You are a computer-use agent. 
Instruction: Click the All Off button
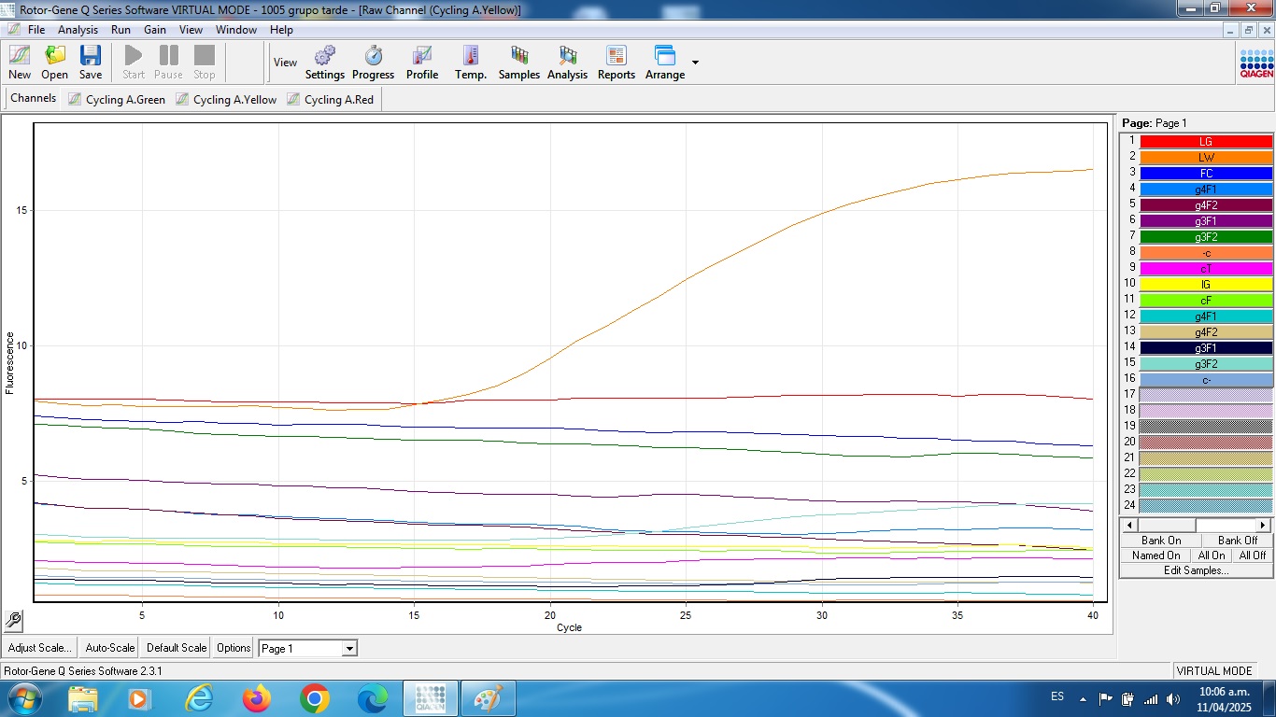(1253, 555)
